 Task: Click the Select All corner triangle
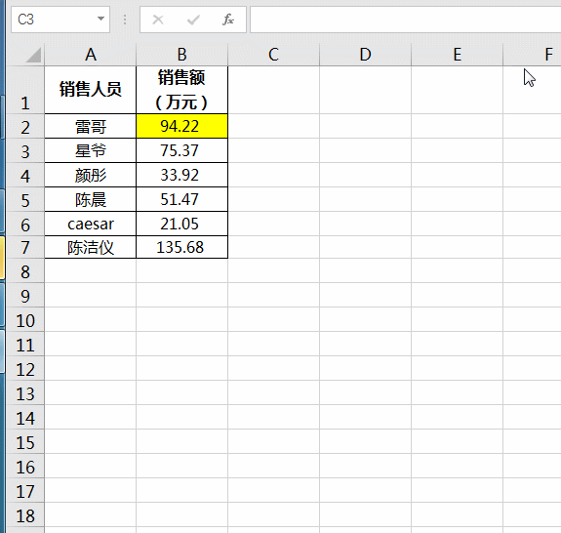tap(33, 55)
